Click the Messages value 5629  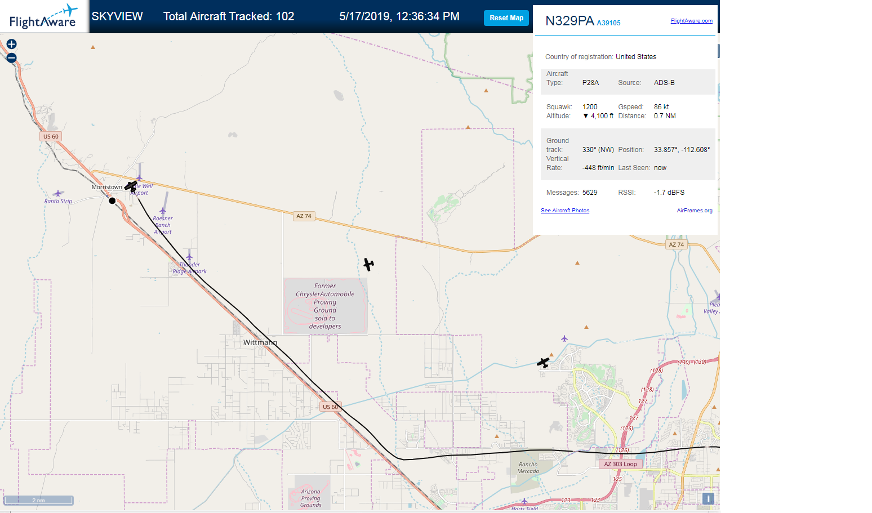(590, 193)
